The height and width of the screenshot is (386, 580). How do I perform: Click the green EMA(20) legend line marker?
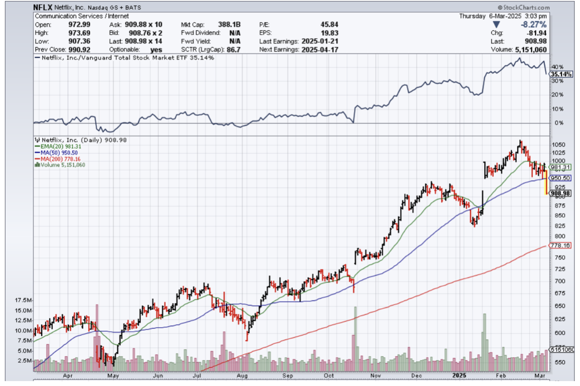[36, 146]
